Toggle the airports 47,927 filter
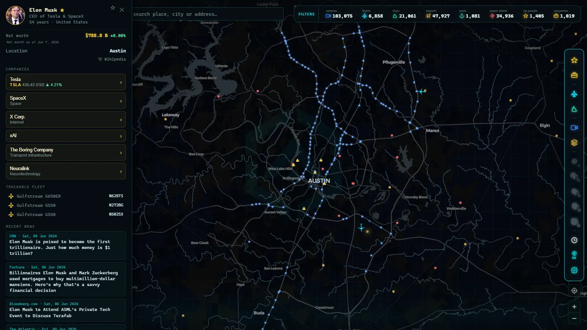587x330 pixels. pyautogui.click(x=438, y=14)
